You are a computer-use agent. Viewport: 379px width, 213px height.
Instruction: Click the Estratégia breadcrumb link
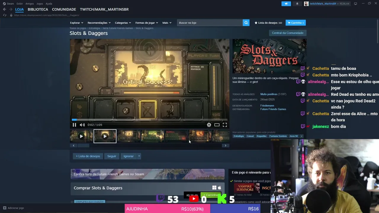coord(94,28)
